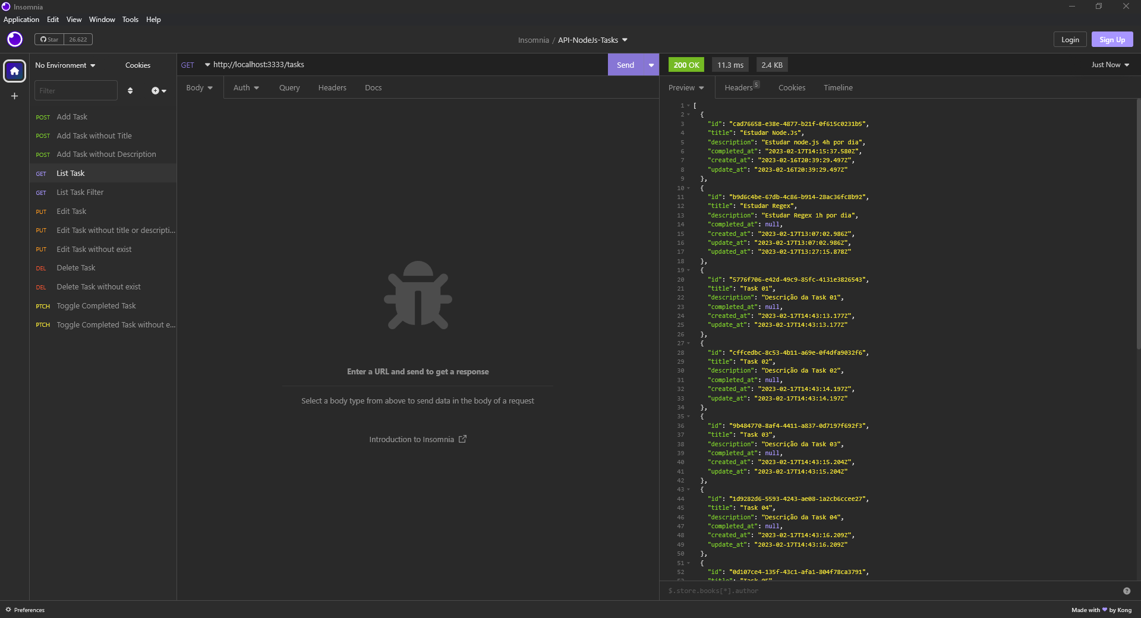Open Preferences from the status bar
Image resolution: width=1141 pixels, height=618 pixels.
(25, 610)
